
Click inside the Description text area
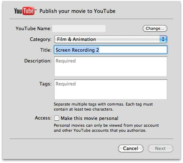click(x=111, y=66)
